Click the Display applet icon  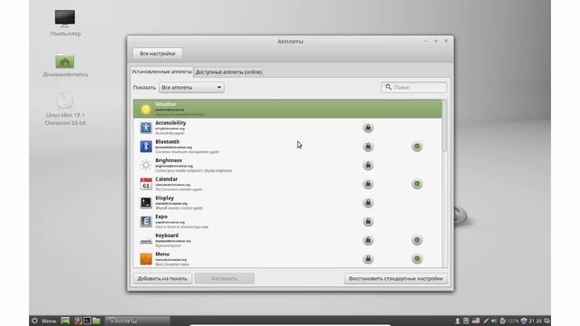pyautogui.click(x=146, y=203)
